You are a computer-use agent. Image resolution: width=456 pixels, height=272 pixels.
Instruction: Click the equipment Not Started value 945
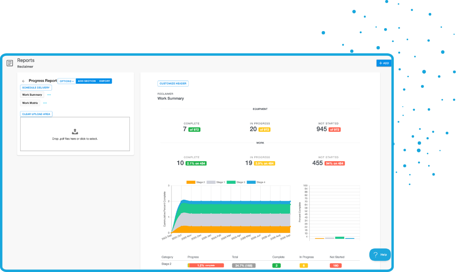click(322, 129)
